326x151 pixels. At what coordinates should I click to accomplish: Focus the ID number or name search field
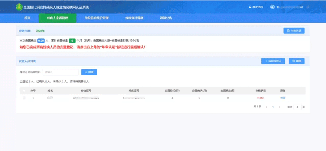point(61,72)
